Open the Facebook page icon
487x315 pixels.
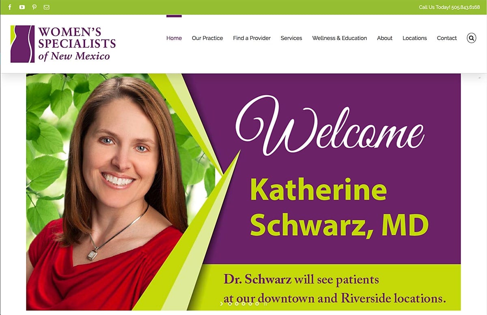(x=10, y=7)
